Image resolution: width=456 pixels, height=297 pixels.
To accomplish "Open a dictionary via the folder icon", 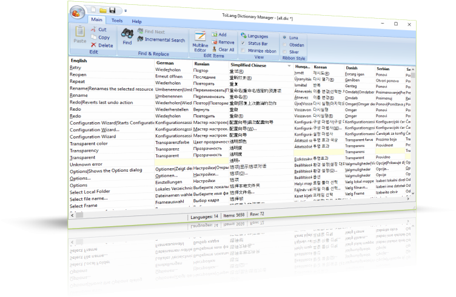I will point(102,10).
